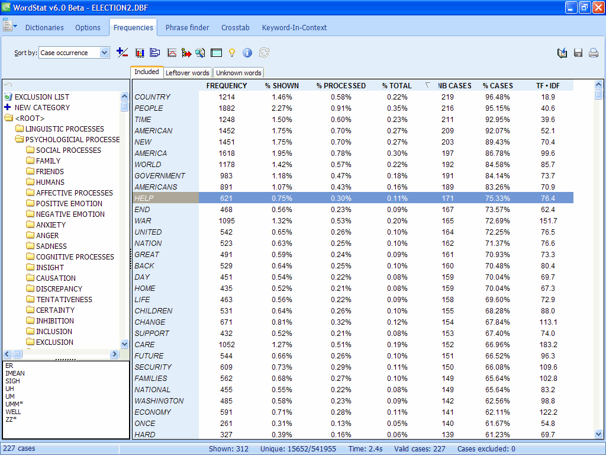Click the light bulb suggestion icon

click(x=232, y=53)
